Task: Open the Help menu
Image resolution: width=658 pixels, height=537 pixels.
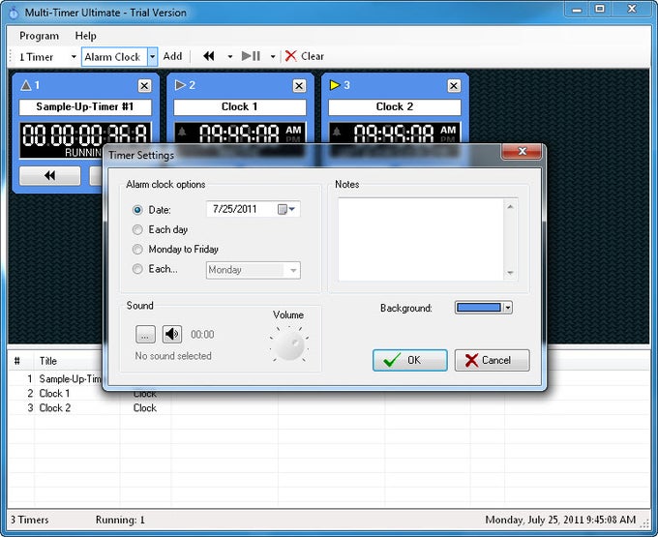Action: click(x=85, y=36)
